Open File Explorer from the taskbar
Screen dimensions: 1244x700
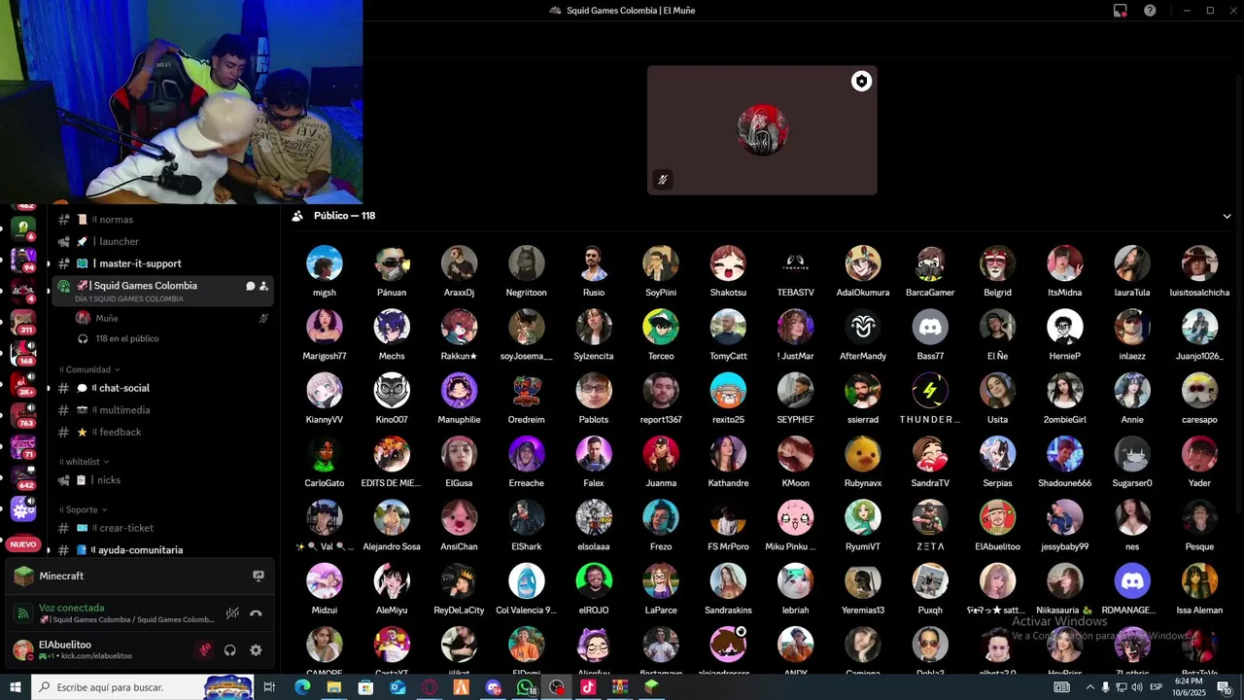333,687
